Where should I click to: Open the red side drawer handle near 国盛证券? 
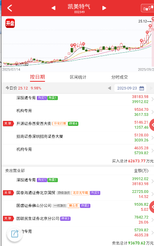152,207
